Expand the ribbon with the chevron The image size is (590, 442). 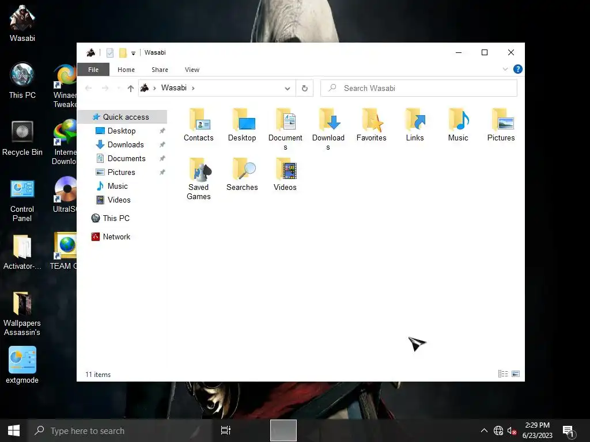pyautogui.click(x=505, y=69)
